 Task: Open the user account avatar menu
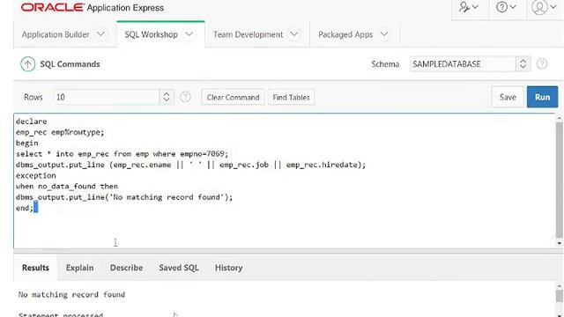544,7
